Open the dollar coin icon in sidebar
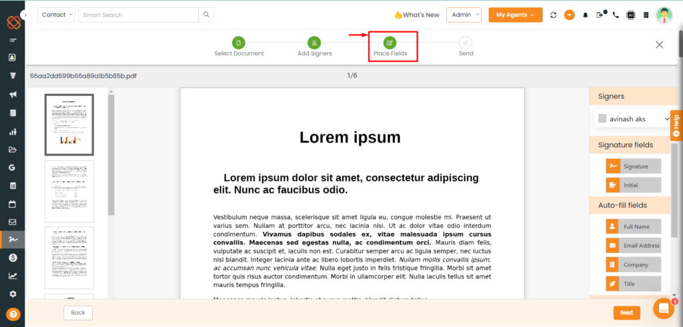Image resolution: width=683 pixels, height=327 pixels. [13, 258]
